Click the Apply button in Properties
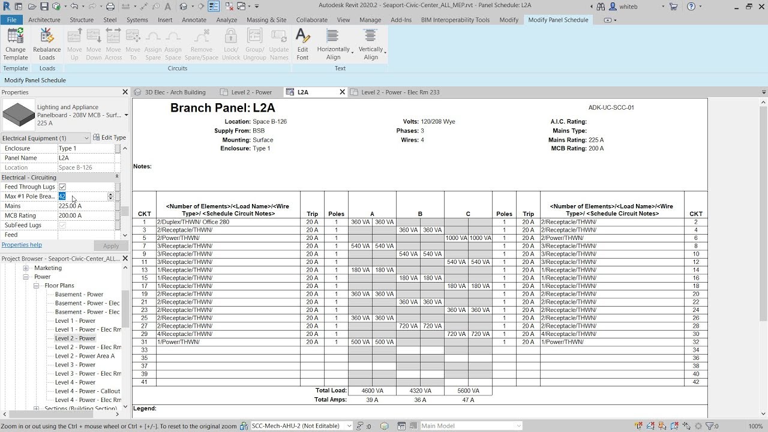The height and width of the screenshot is (432, 768). click(111, 246)
